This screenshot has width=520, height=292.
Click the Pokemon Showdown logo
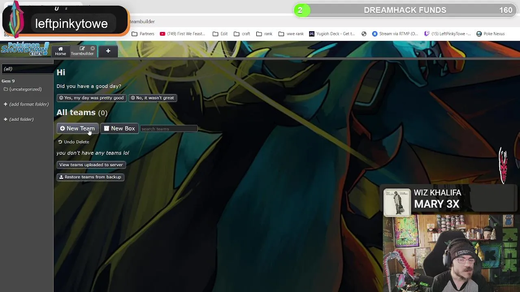click(26, 49)
